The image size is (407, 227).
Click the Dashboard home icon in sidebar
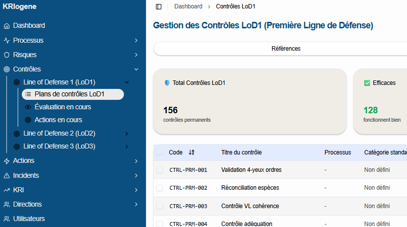7,26
